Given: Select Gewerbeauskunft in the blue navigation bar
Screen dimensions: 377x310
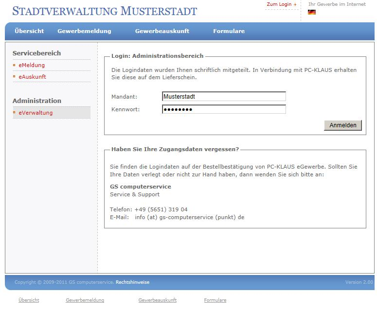Looking at the screenshot, I should 162,31.
